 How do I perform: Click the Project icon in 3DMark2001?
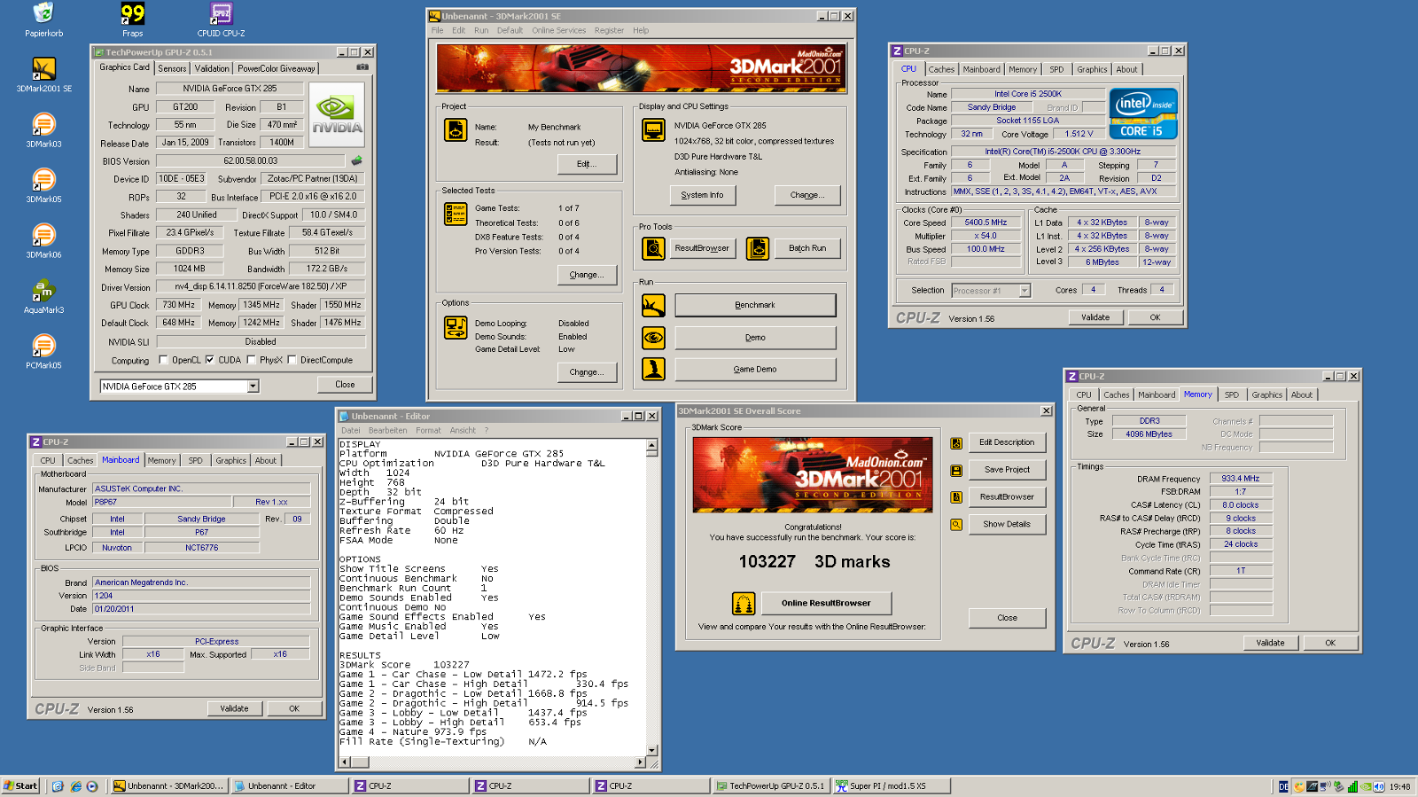pyautogui.click(x=456, y=130)
